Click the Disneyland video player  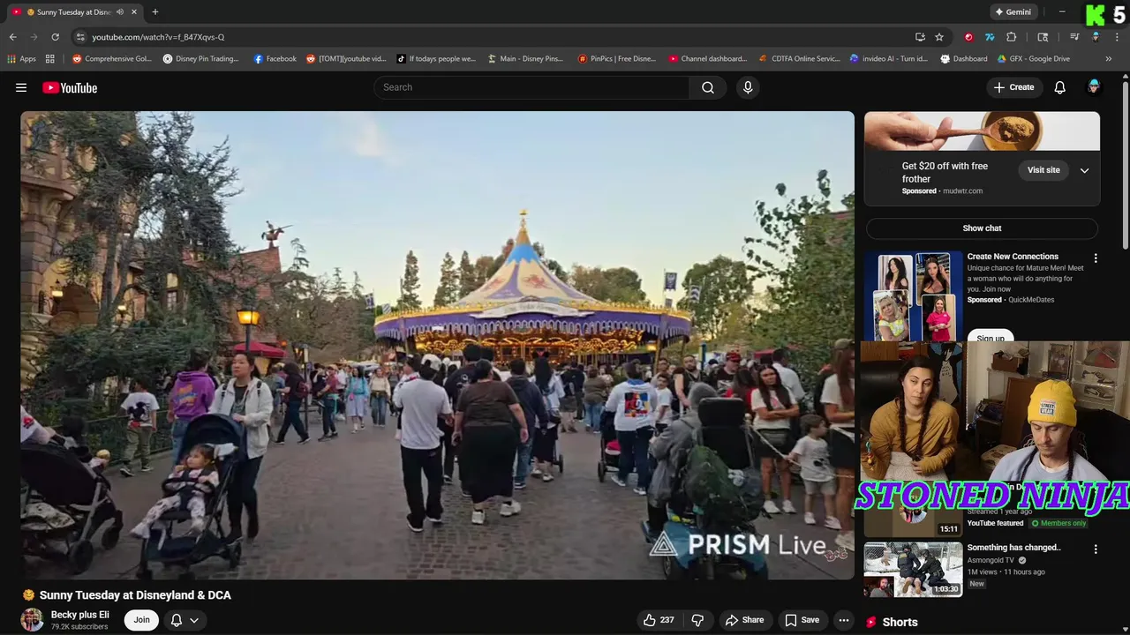click(x=437, y=345)
